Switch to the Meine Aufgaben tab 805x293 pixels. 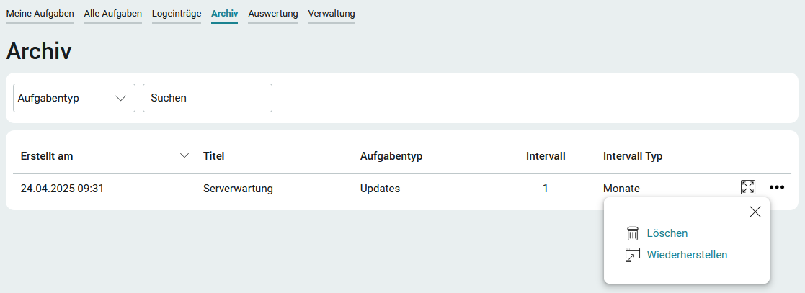point(40,14)
